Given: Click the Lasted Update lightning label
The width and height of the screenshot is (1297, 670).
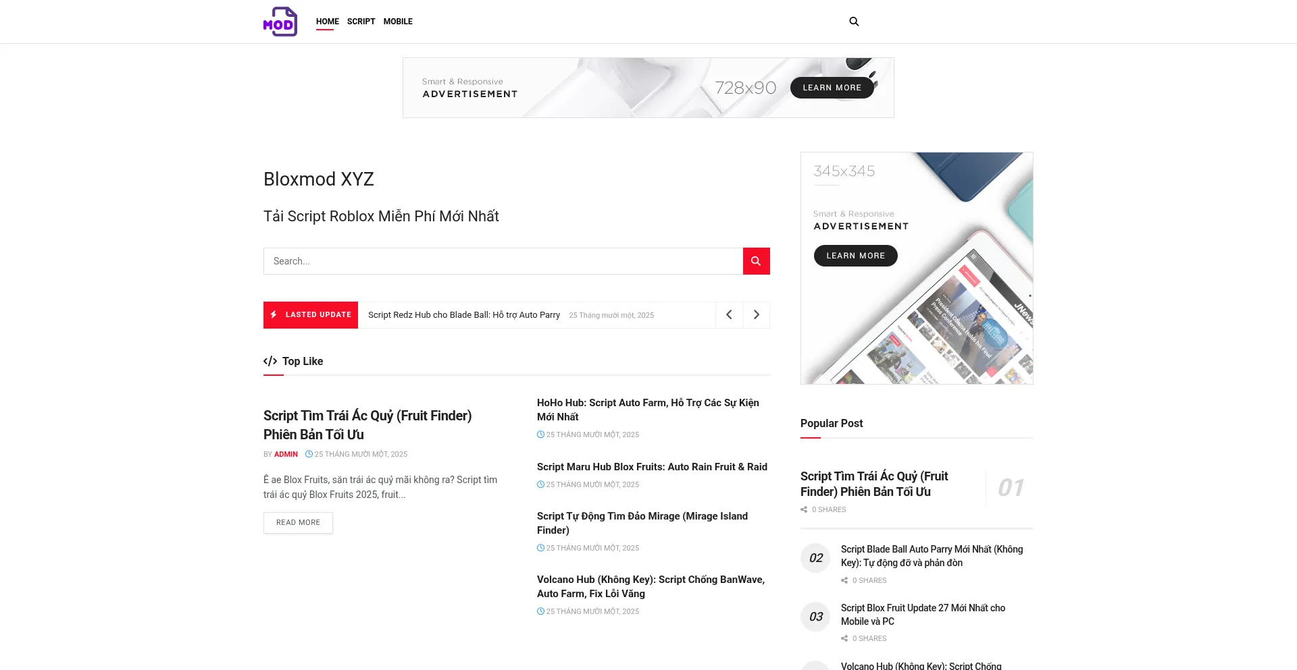Looking at the screenshot, I should 311,315.
